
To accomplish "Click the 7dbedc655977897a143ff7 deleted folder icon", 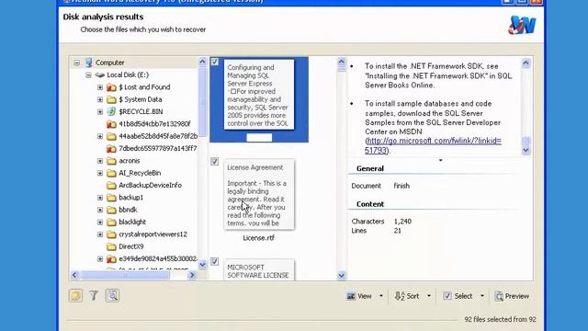I will tap(111, 149).
